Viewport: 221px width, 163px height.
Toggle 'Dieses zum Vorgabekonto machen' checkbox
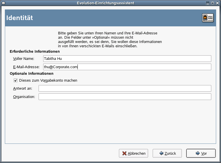(x=15, y=80)
